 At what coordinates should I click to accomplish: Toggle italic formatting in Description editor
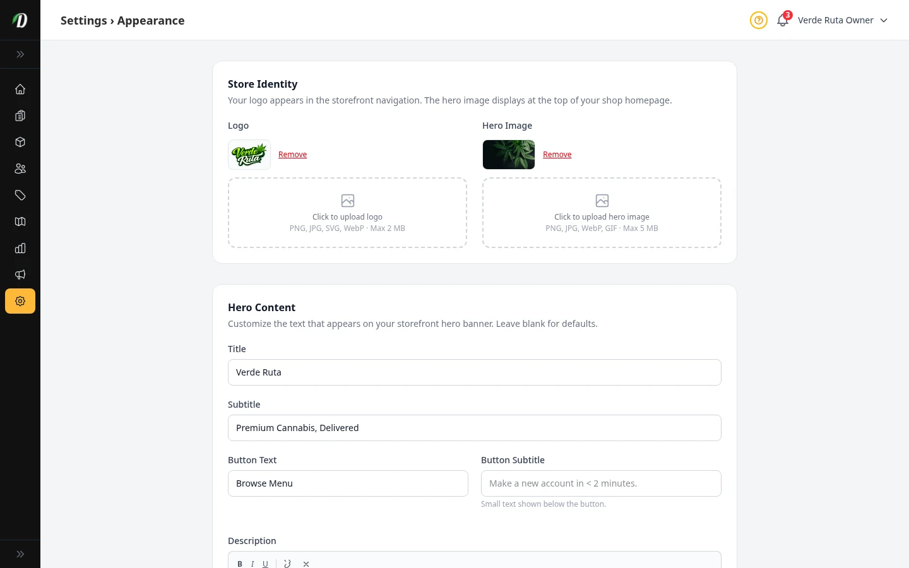click(252, 564)
